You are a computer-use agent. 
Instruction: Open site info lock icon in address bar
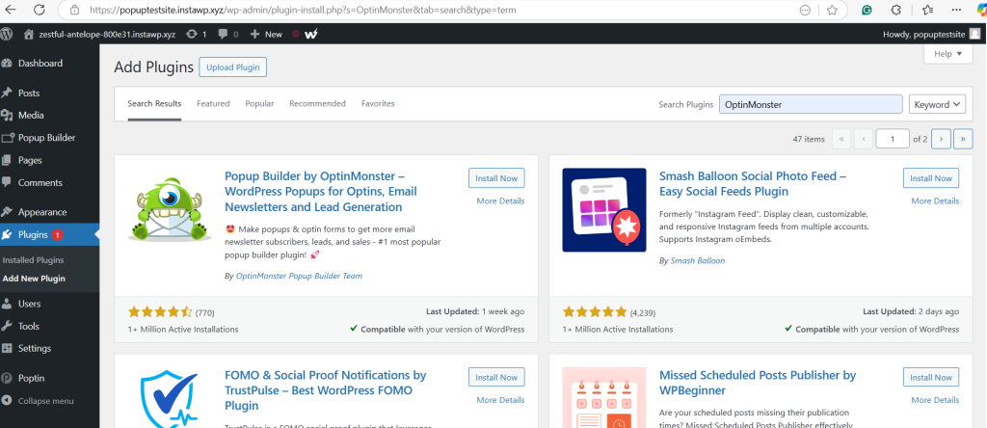pos(75,10)
